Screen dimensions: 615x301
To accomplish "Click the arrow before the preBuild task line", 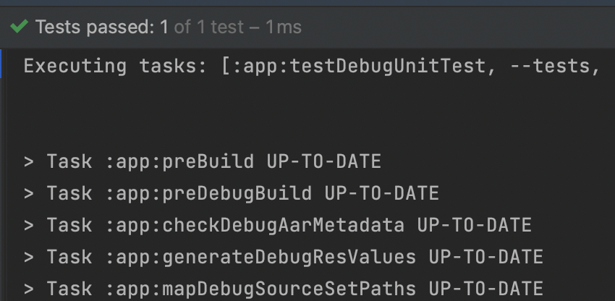I will pos(29,161).
